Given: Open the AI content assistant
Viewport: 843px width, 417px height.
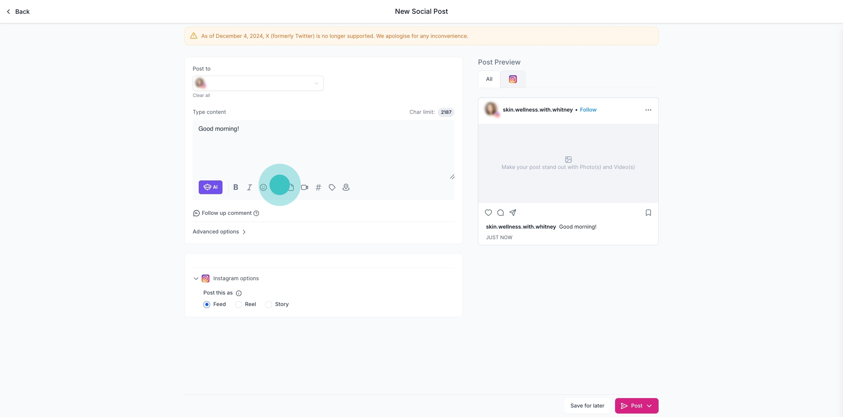Looking at the screenshot, I should coord(210,187).
